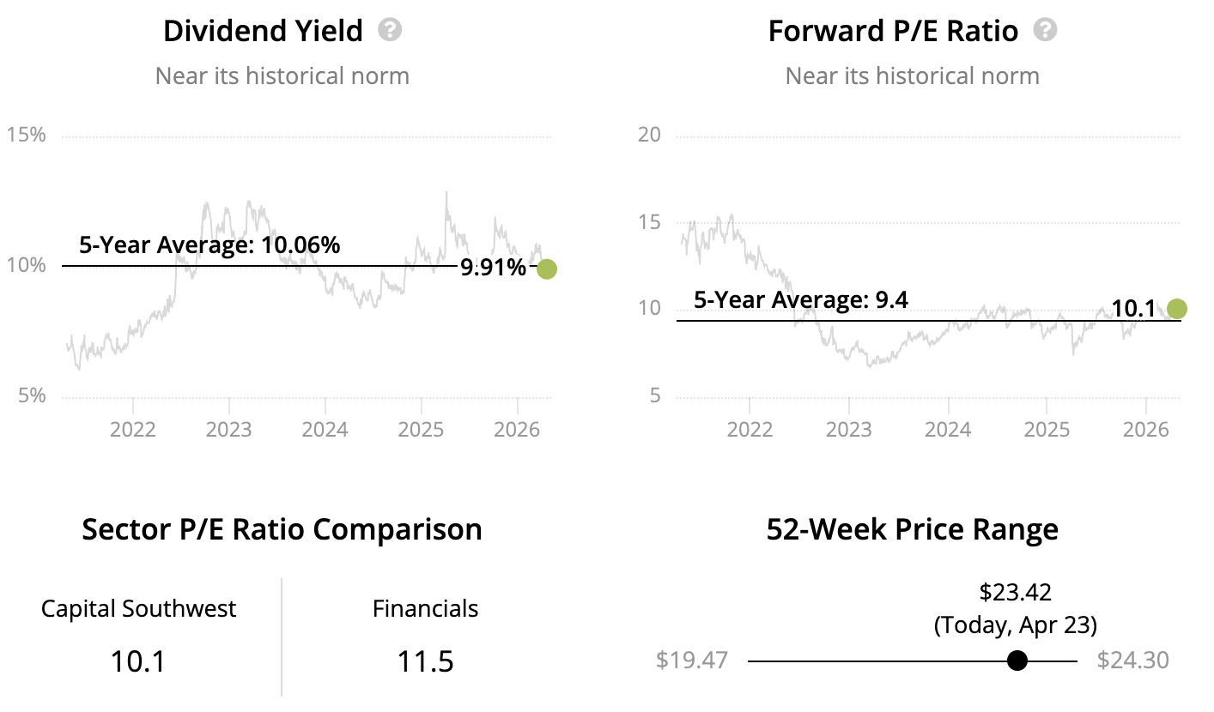The height and width of the screenshot is (712, 1214).
Task: Click the 10.1 current P/E label on chart
Action: (x=1133, y=308)
